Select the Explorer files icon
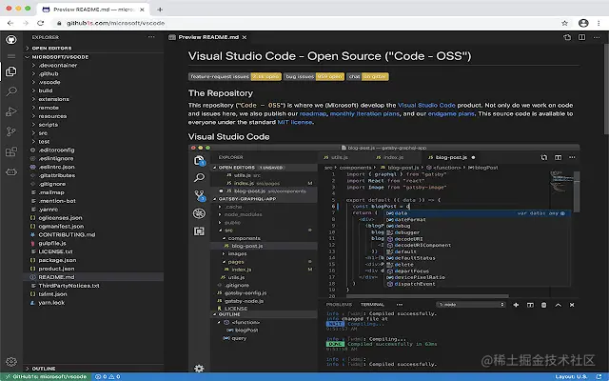This screenshot has height=381, width=609. click(11, 71)
